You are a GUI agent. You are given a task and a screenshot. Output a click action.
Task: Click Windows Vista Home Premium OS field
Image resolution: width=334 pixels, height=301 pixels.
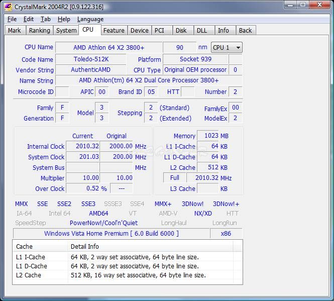click(112, 234)
